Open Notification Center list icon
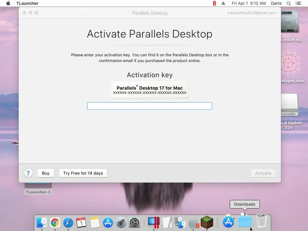Image resolution: width=308 pixels, height=231 pixels. [298, 3]
